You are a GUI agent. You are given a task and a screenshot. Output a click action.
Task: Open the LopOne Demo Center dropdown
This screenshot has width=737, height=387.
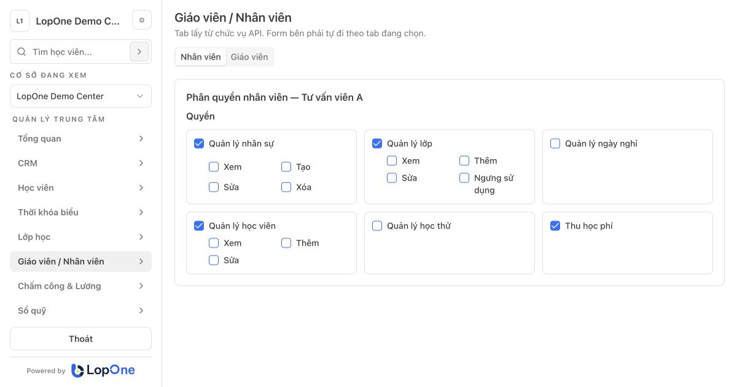pos(80,96)
